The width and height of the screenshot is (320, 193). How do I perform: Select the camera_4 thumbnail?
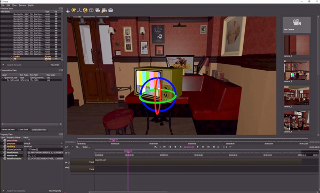(297, 121)
